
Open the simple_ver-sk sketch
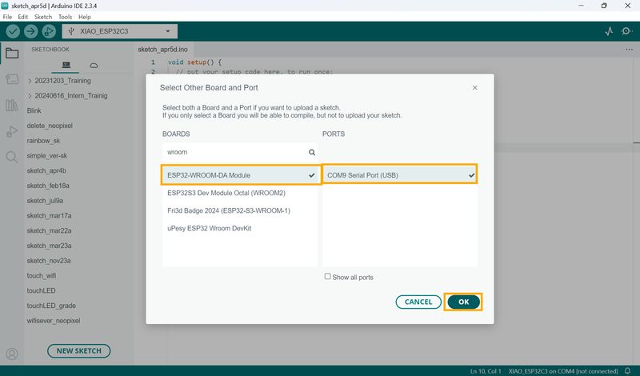coord(47,155)
